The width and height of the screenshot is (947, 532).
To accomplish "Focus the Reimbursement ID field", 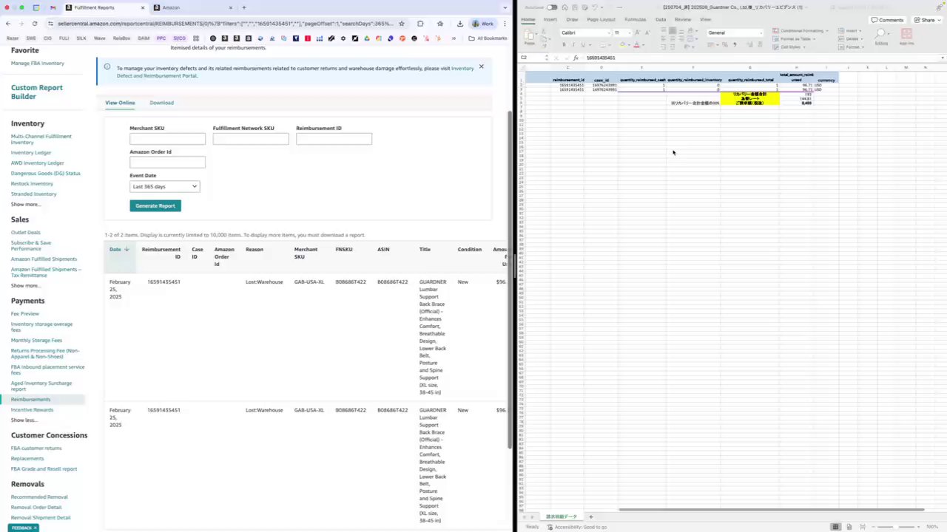I will coord(334,139).
